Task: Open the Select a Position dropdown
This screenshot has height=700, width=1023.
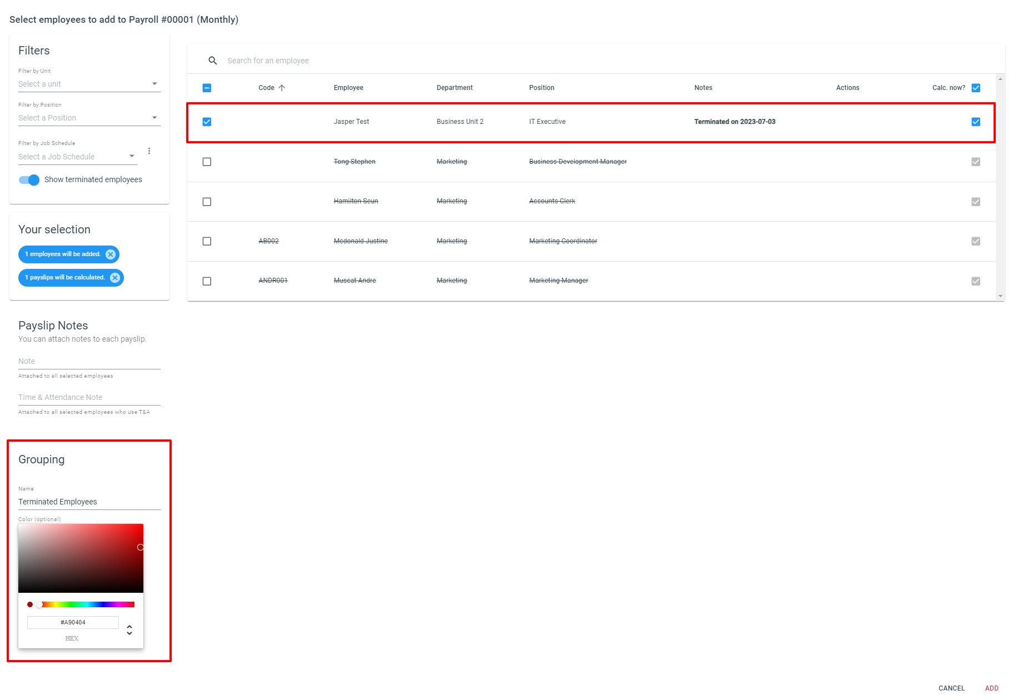Action: 155,117
